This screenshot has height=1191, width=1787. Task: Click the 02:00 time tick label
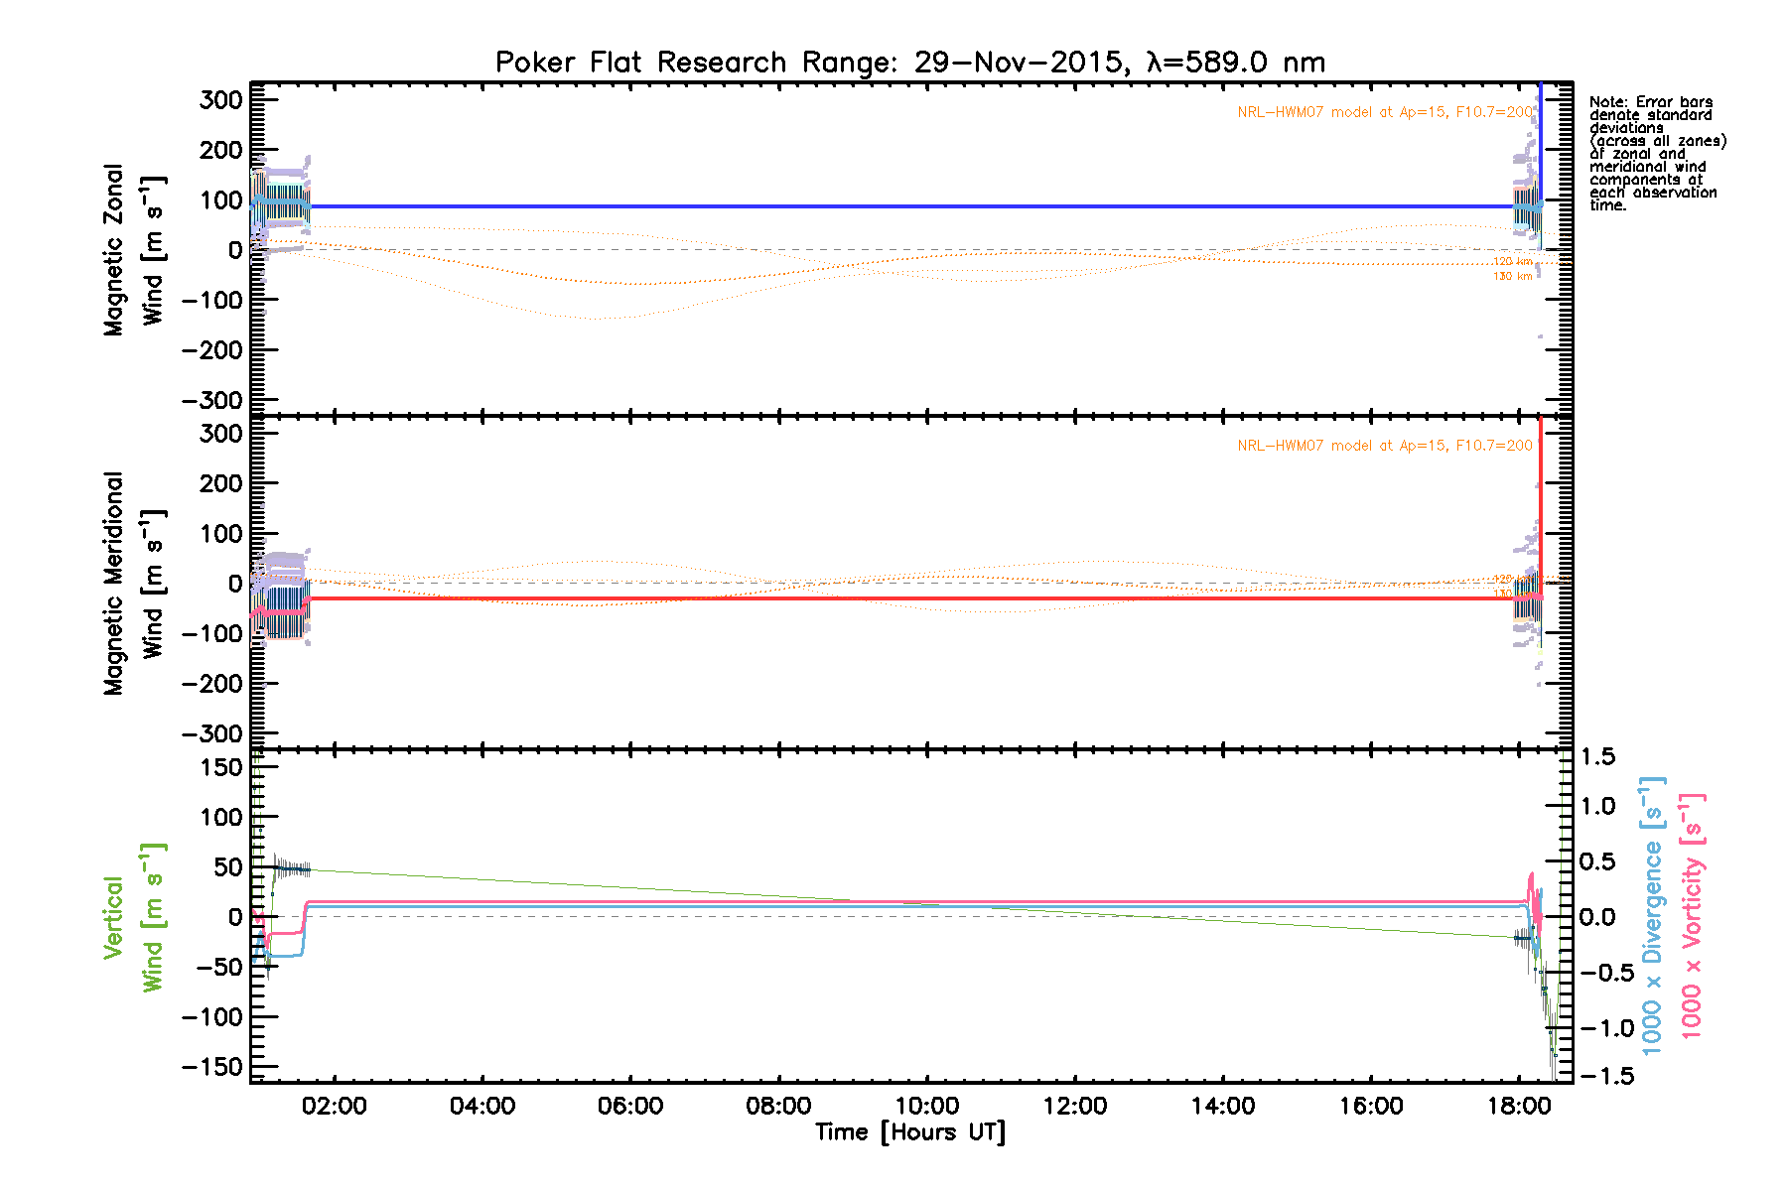click(335, 1107)
